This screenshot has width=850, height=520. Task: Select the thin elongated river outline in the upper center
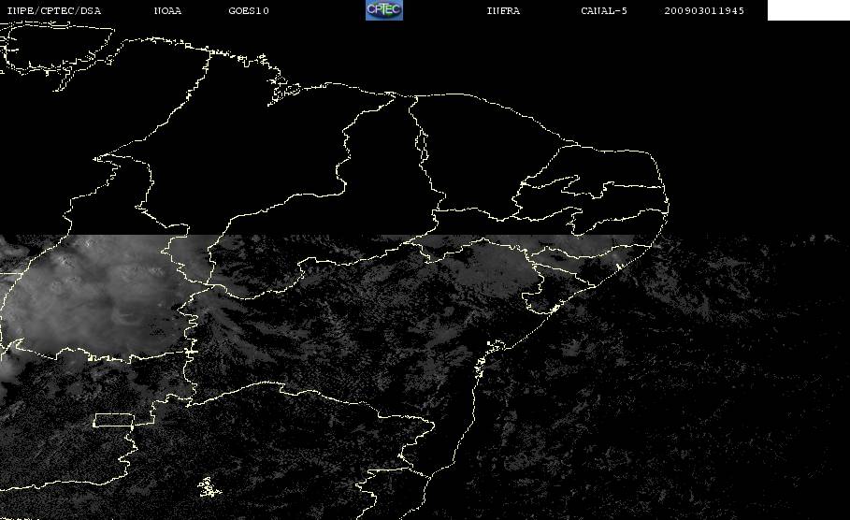click(421, 145)
